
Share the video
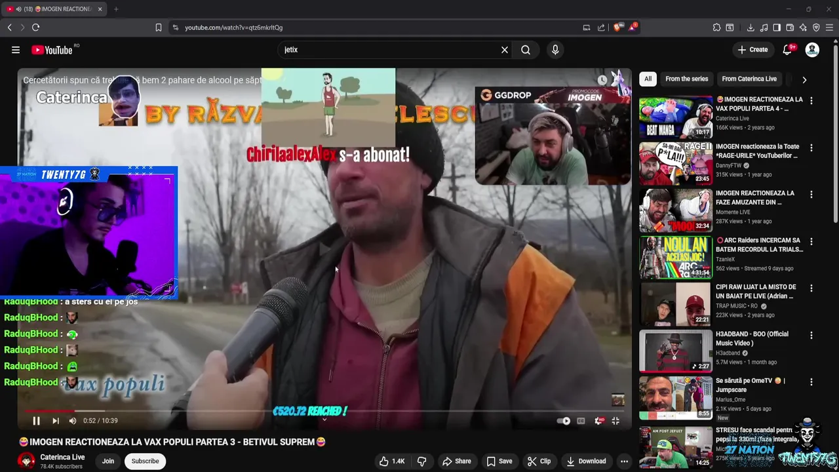coord(456,461)
